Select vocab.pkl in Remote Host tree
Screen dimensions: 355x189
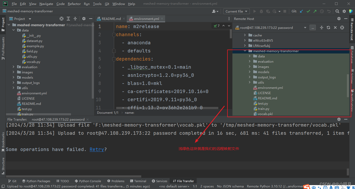[x=265, y=114]
